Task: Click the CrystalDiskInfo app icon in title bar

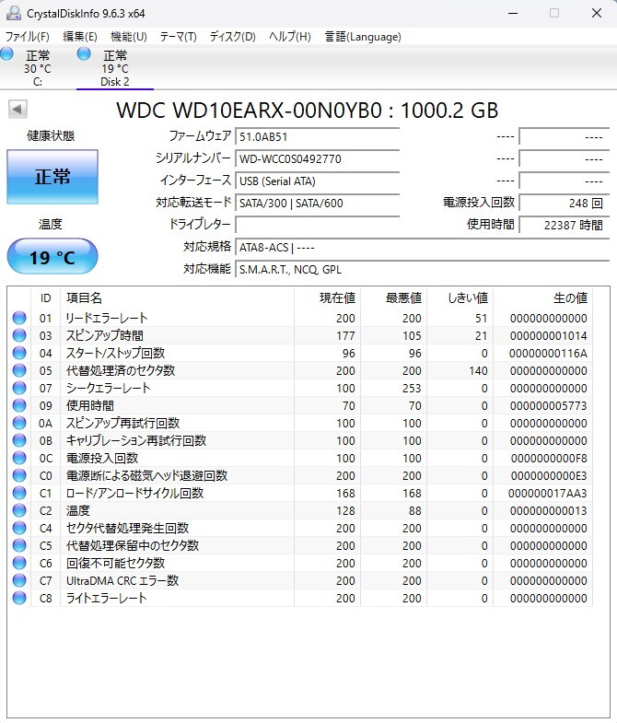Action: tap(14, 13)
